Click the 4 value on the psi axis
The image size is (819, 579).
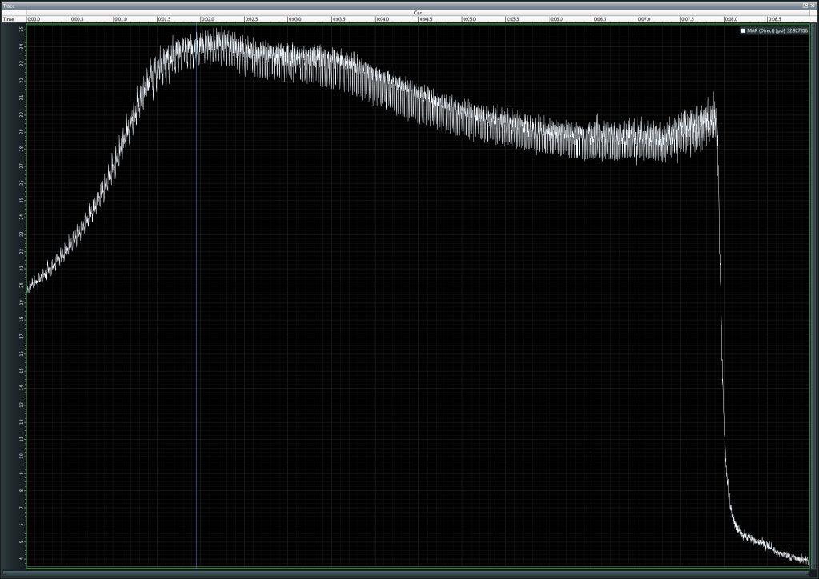point(22,559)
